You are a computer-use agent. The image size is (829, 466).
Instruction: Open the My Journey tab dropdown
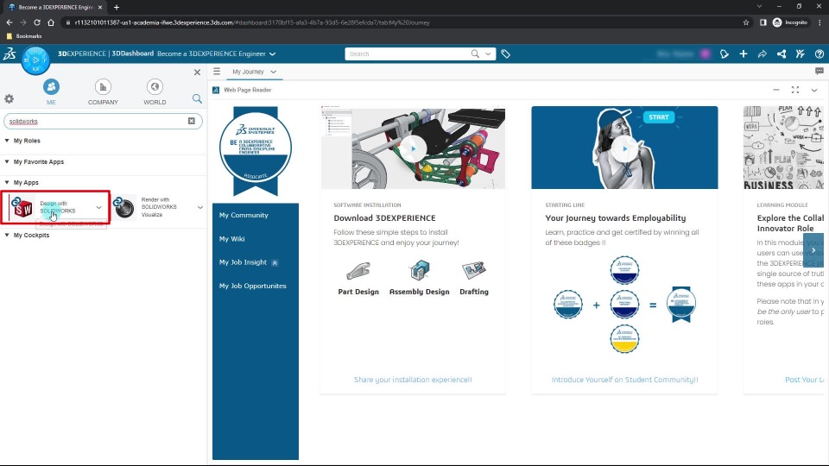tap(274, 72)
